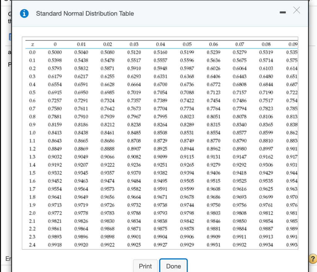Click table value 0.9750
The height and width of the screenshot is (272, 317).
[x=214, y=205]
